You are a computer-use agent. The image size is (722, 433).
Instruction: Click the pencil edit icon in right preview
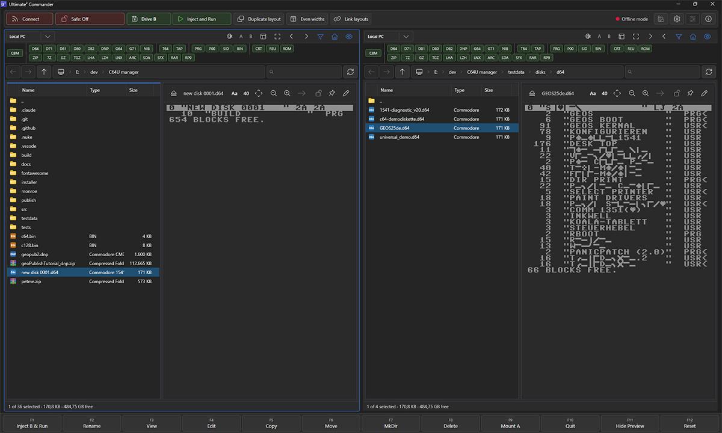(x=705, y=94)
